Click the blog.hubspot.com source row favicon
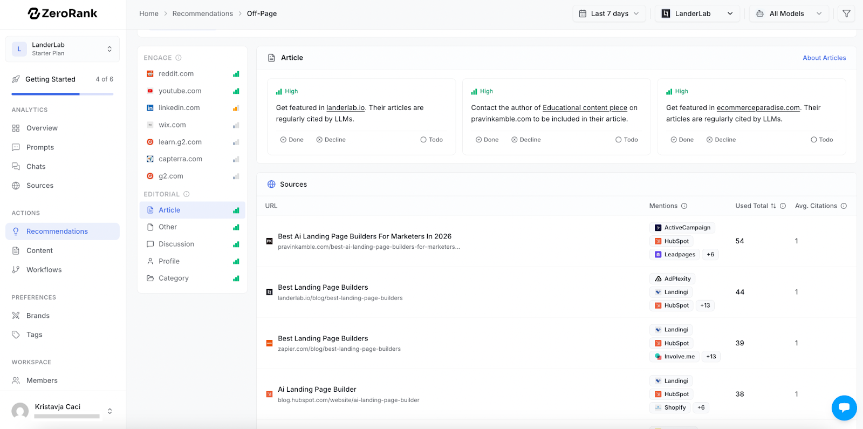The height and width of the screenshot is (429, 863). tap(269, 394)
